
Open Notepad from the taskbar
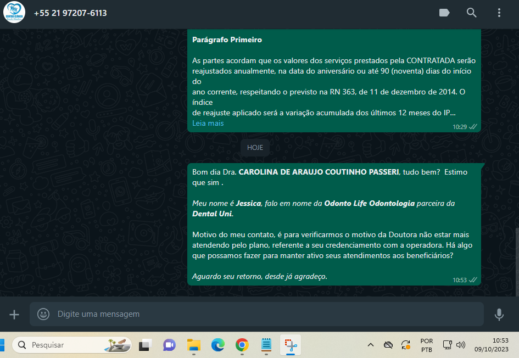(x=266, y=345)
